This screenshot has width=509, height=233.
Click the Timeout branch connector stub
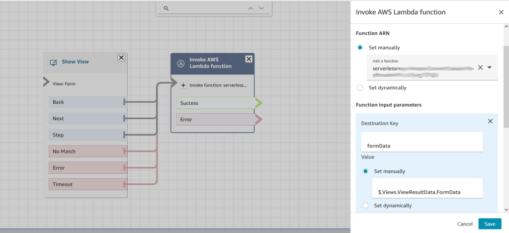[x=125, y=184]
